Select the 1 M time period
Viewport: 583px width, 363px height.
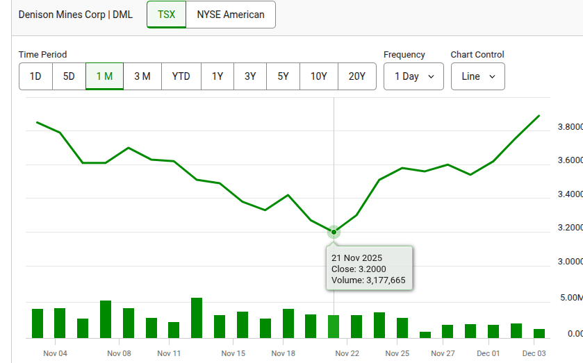(104, 76)
